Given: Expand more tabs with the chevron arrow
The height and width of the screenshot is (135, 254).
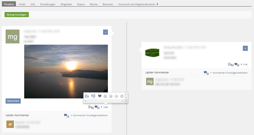Looking at the screenshot, I should point(157,4).
